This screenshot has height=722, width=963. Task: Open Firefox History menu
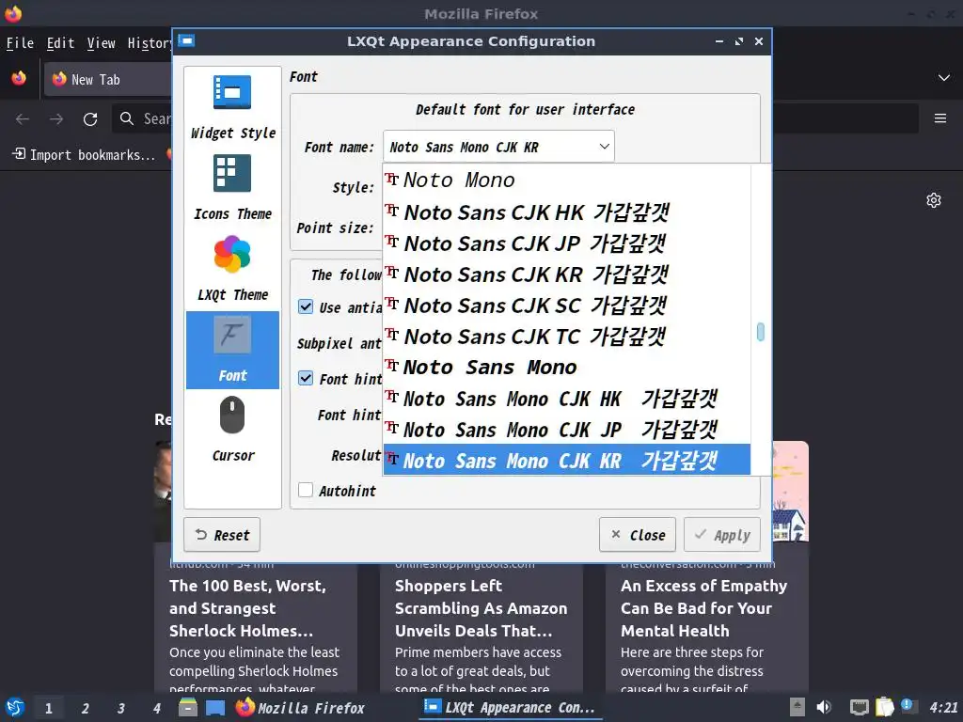pyautogui.click(x=150, y=43)
